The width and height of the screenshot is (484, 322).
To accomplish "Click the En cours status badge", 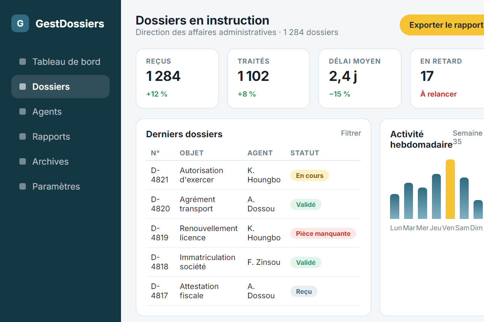I will 310,175.
